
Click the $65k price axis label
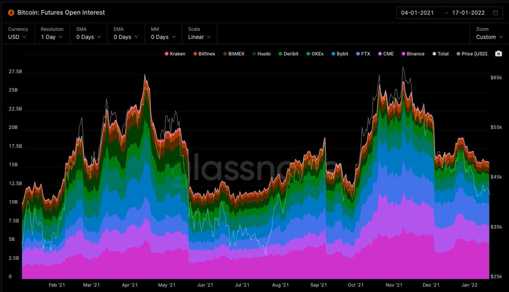pos(496,78)
